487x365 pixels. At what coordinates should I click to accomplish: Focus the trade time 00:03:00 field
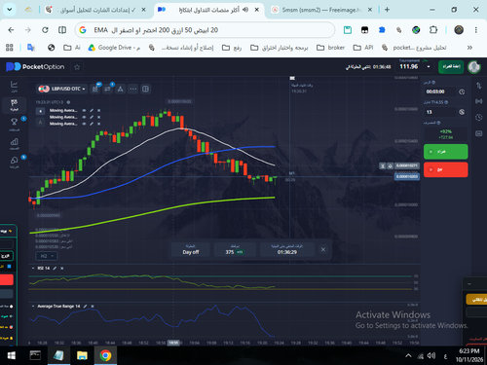coord(440,91)
